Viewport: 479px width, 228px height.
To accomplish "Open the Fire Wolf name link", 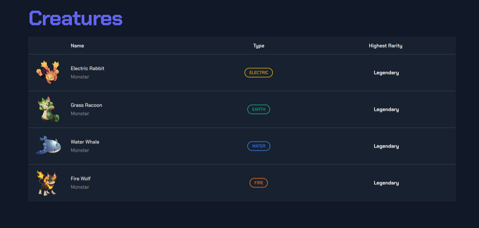I will point(81,179).
